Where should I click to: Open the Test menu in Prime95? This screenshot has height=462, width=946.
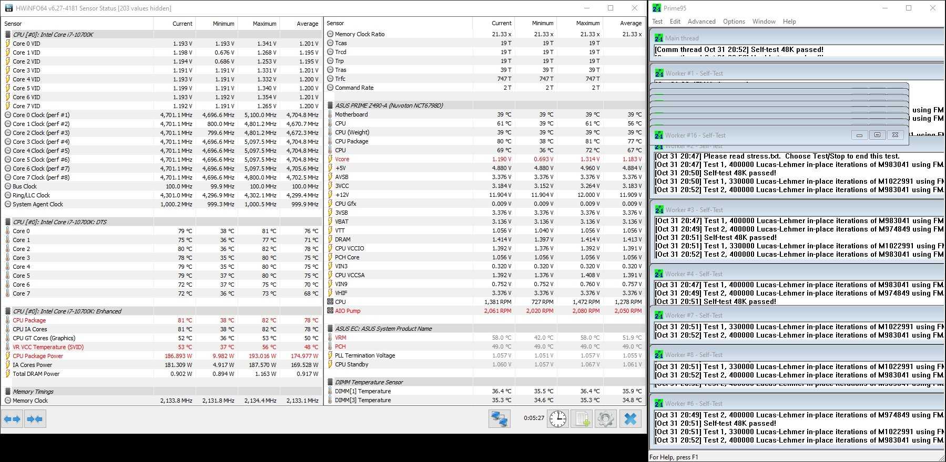click(657, 22)
